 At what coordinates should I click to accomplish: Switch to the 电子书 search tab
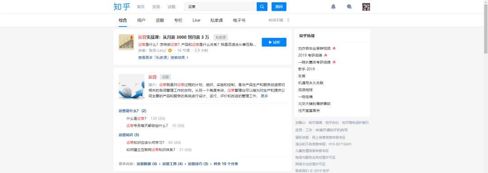(x=239, y=20)
